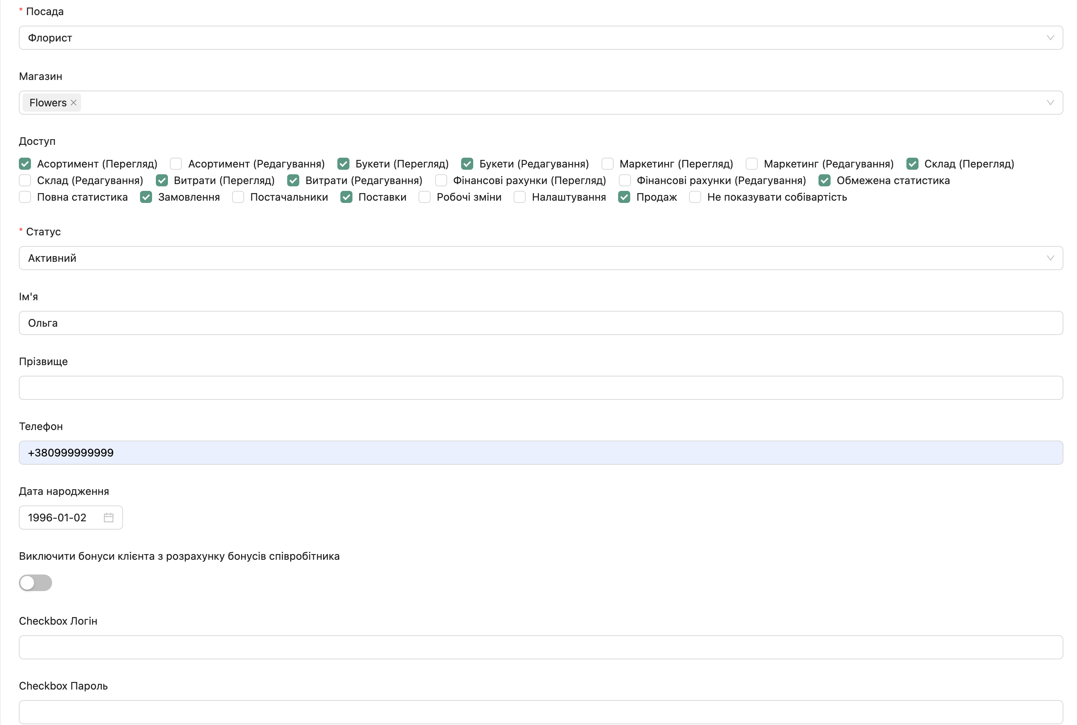Expand the Статус dropdown showing Активний
The image size is (1077, 725).
point(1050,258)
